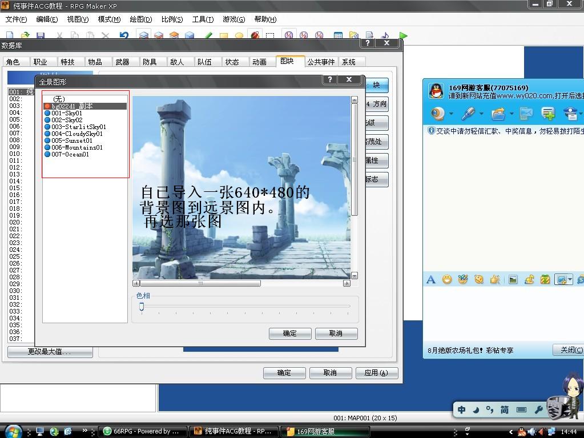
Task: Open the Script Editor toolbar icon
Action: [x=369, y=35]
